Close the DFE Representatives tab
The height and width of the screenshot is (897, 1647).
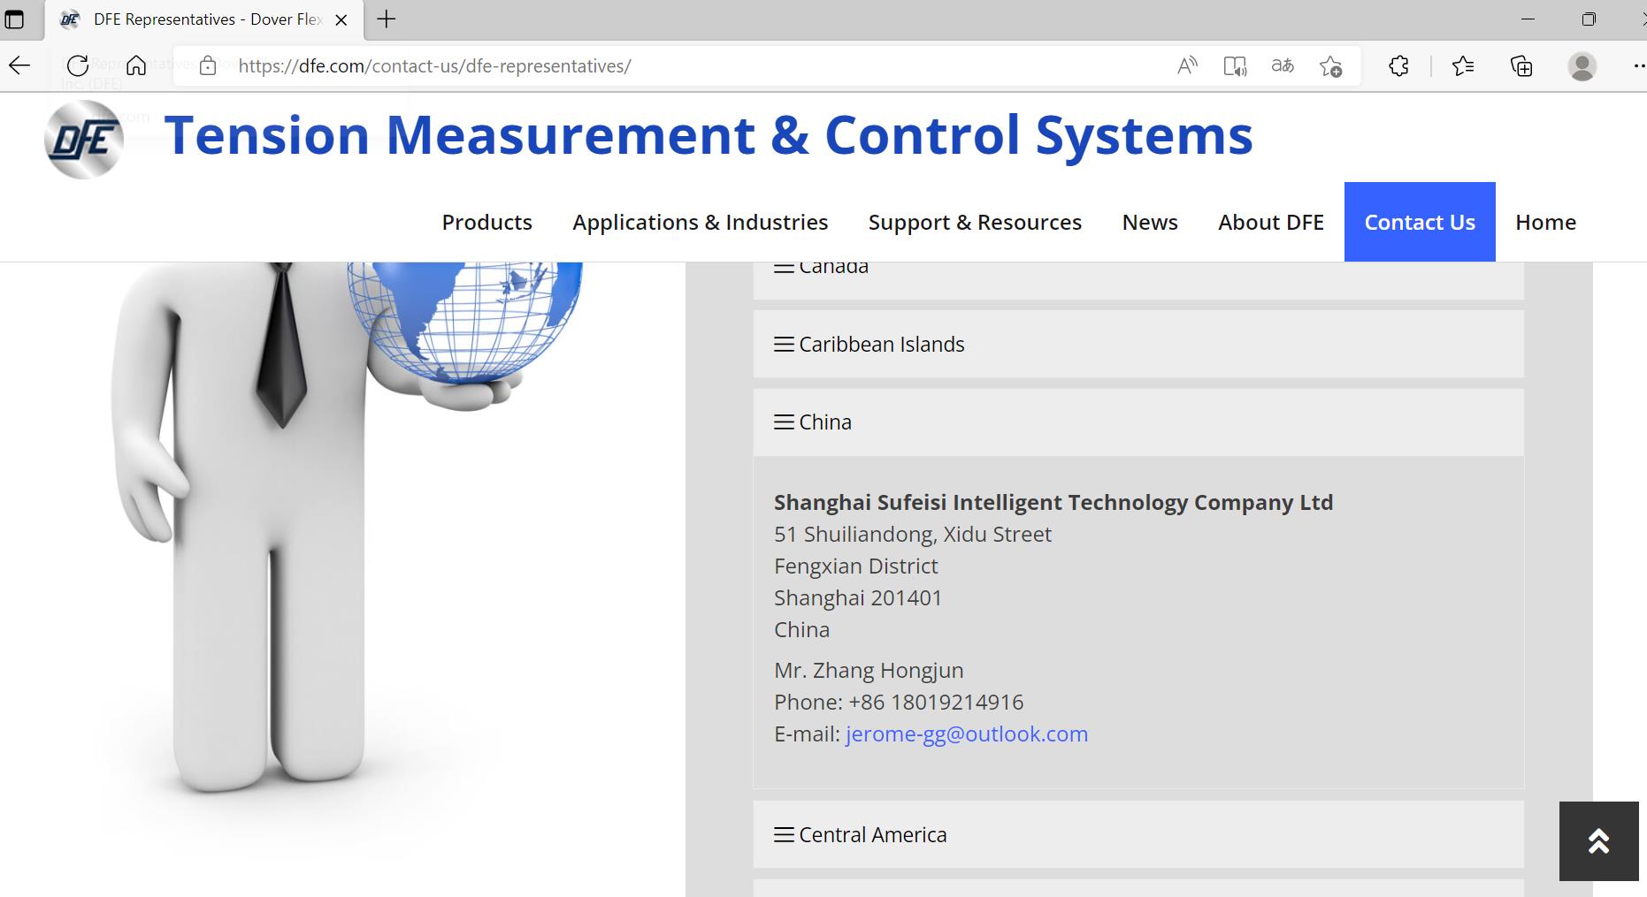point(341,19)
